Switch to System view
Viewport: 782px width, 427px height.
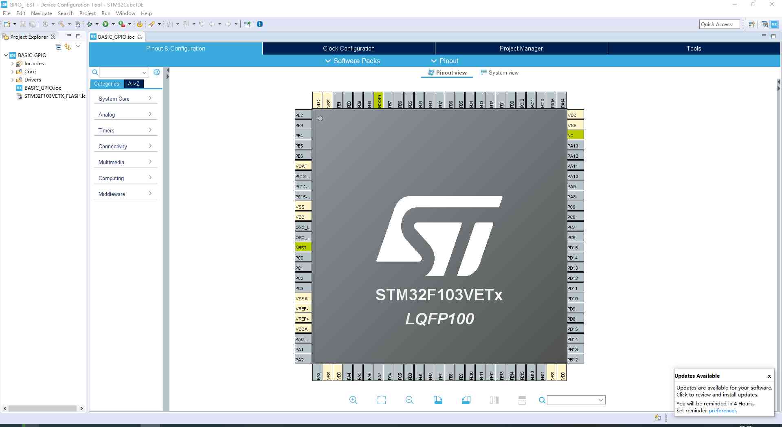tap(499, 73)
